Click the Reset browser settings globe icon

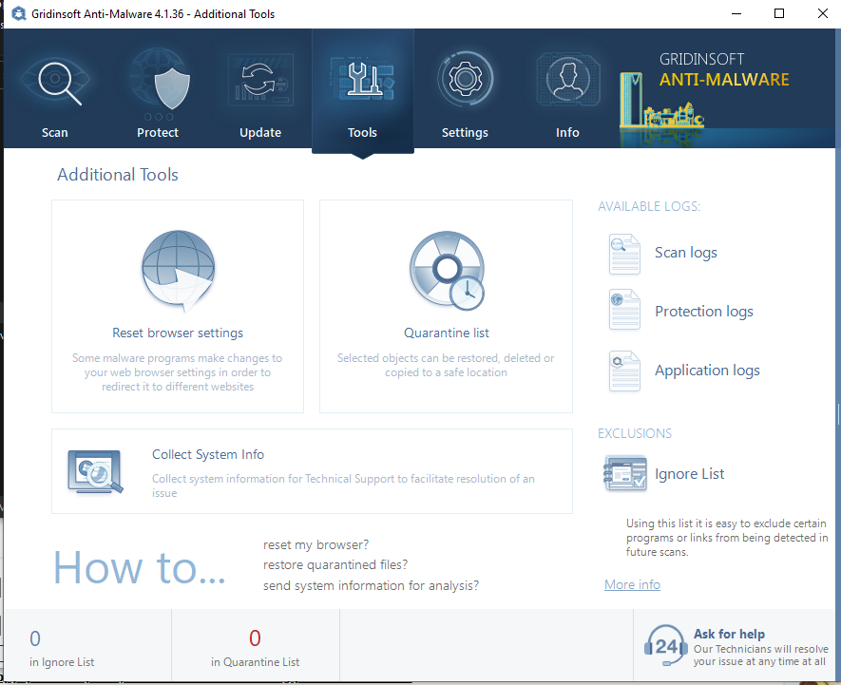tap(179, 271)
